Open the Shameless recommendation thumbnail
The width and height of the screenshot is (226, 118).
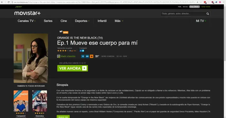40,101
